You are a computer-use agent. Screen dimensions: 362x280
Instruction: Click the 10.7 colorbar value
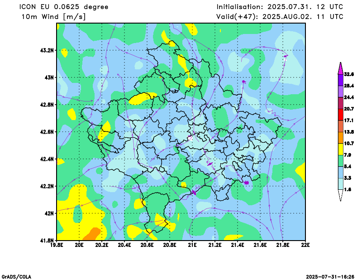[x=349, y=144]
